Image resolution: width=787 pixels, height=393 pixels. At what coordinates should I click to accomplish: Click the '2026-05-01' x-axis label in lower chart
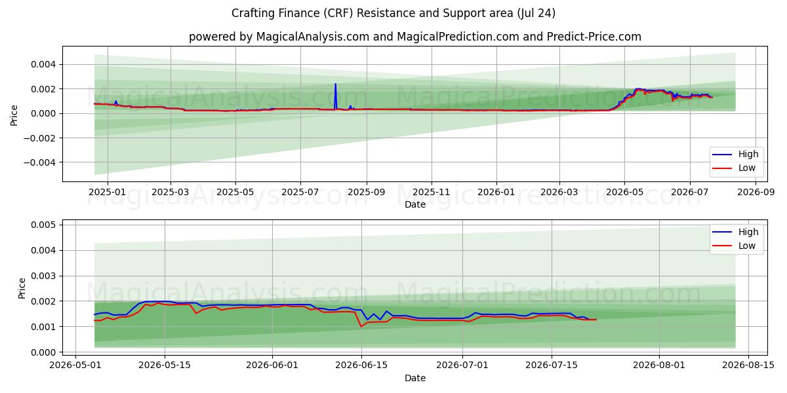(x=75, y=365)
